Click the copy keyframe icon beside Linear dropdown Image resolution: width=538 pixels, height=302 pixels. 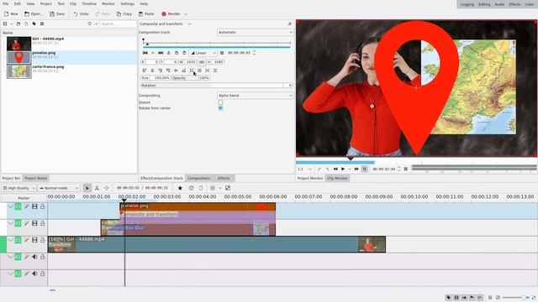(x=177, y=53)
